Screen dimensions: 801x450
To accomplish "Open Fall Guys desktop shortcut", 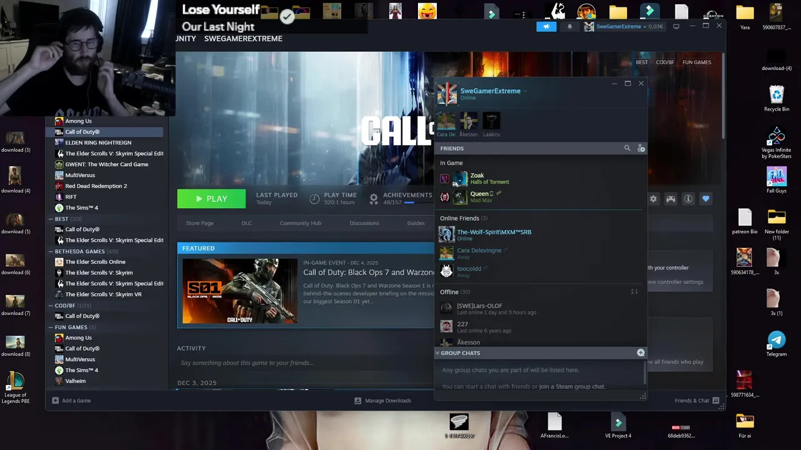I will pyautogui.click(x=777, y=180).
